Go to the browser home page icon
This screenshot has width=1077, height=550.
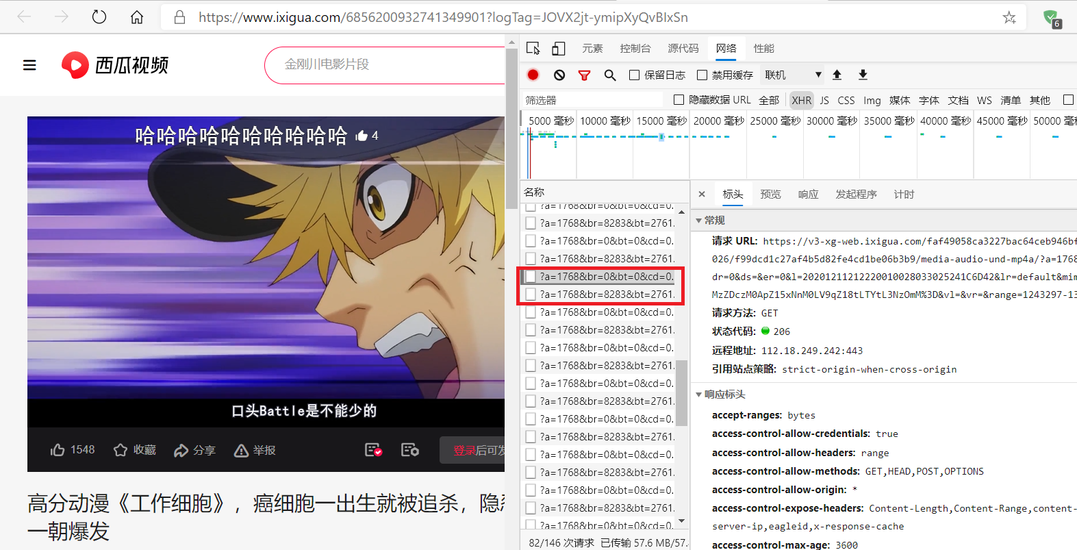coord(137,16)
